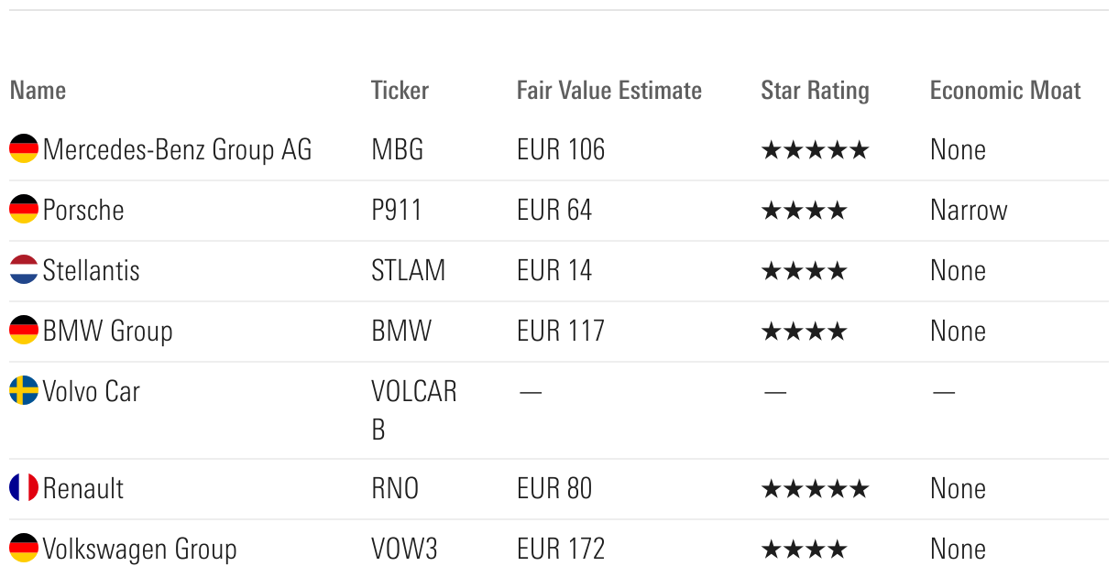Click the German flag next to Porsche
Screen dimensions: 1118x588
[x=24, y=209]
